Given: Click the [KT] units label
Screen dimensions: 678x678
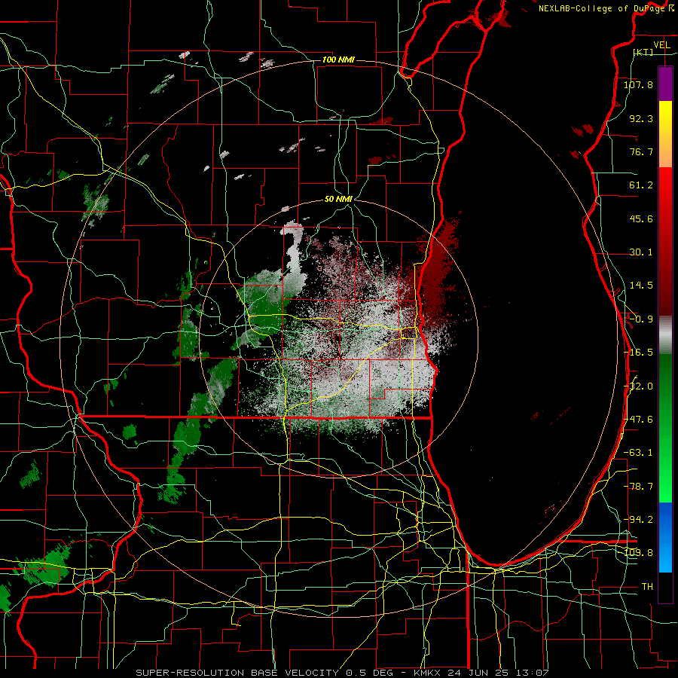Looking at the screenshot, I should point(643,52).
